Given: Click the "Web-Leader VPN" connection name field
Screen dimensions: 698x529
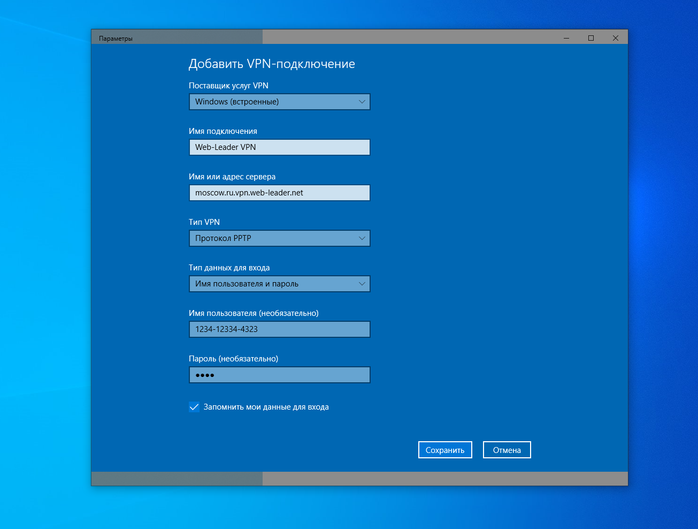Looking at the screenshot, I should (279, 147).
